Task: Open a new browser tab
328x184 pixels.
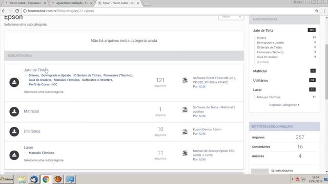Action: (147, 3)
